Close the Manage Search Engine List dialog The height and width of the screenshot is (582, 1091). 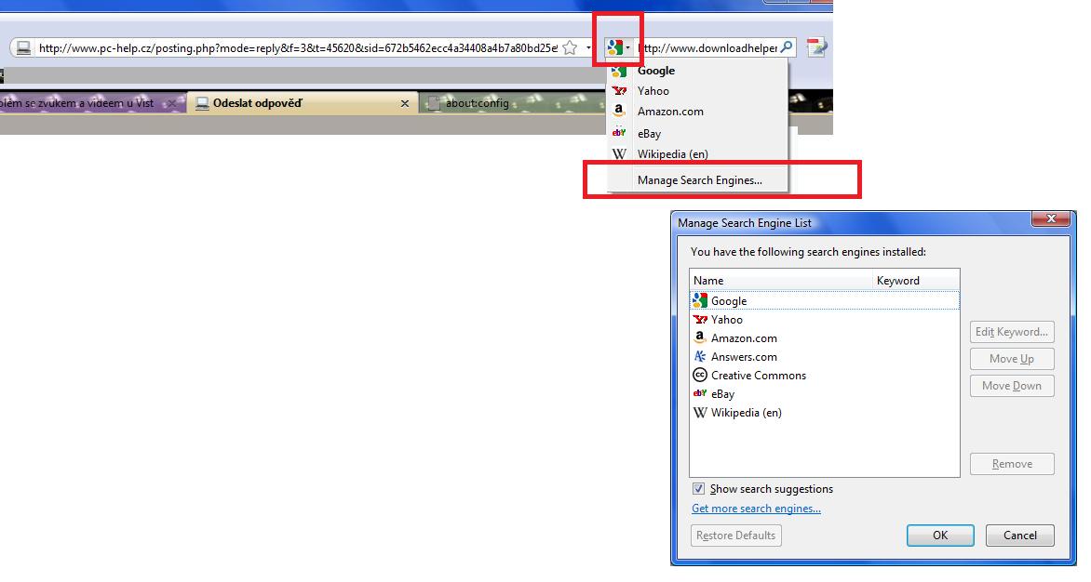(x=1051, y=218)
